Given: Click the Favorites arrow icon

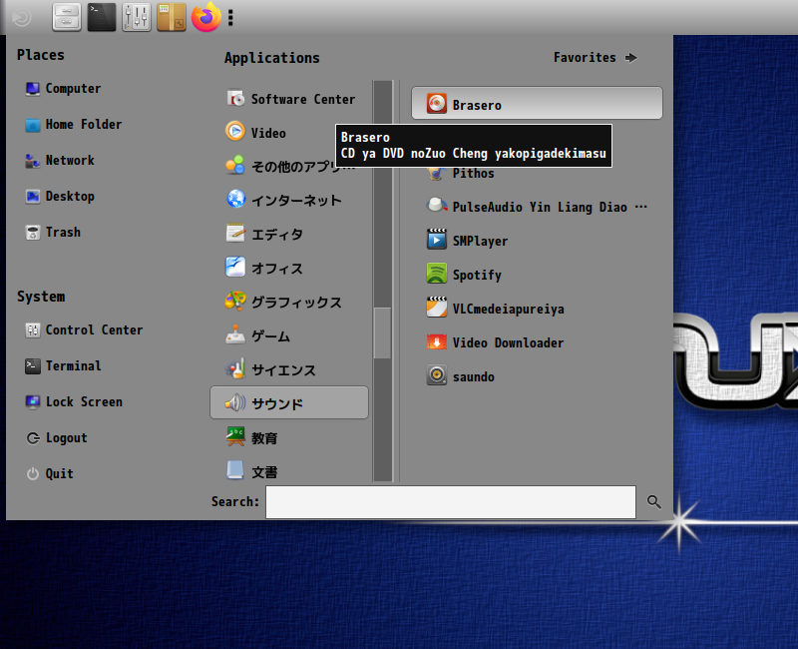Looking at the screenshot, I should [x=631, y=58].
